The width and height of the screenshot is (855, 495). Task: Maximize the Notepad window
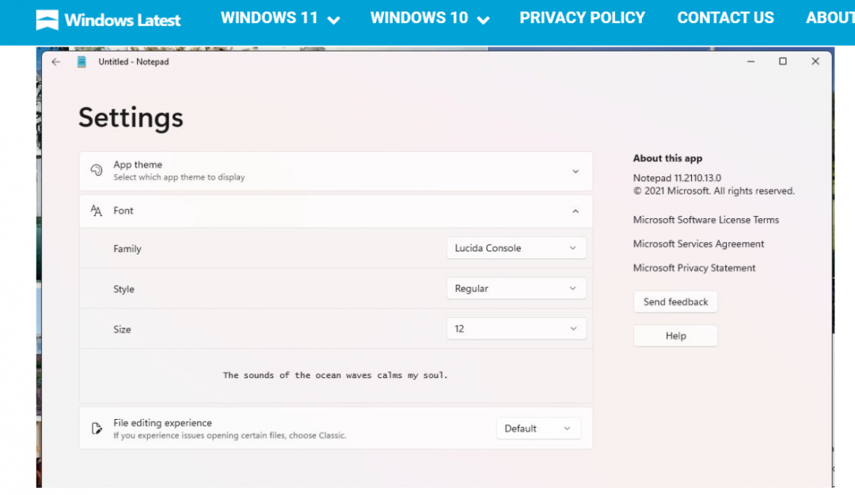[782, 62]
